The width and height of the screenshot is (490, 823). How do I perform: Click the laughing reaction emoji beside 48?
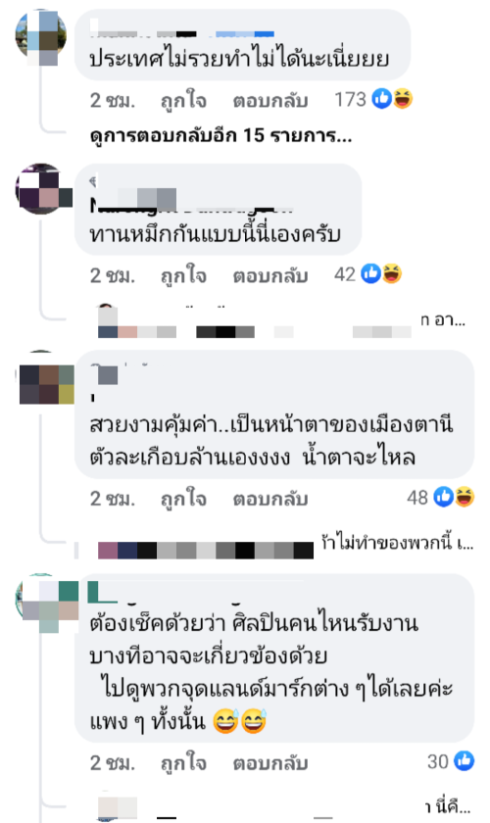[465, 497]
